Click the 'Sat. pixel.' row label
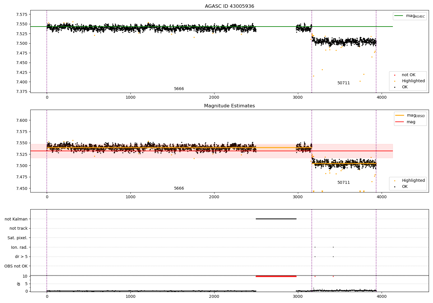Screen dimensions: 433x303 18,238
